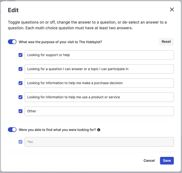
Task: Click the greyed-out 'Yes' answer field
Action: point(99,142)
